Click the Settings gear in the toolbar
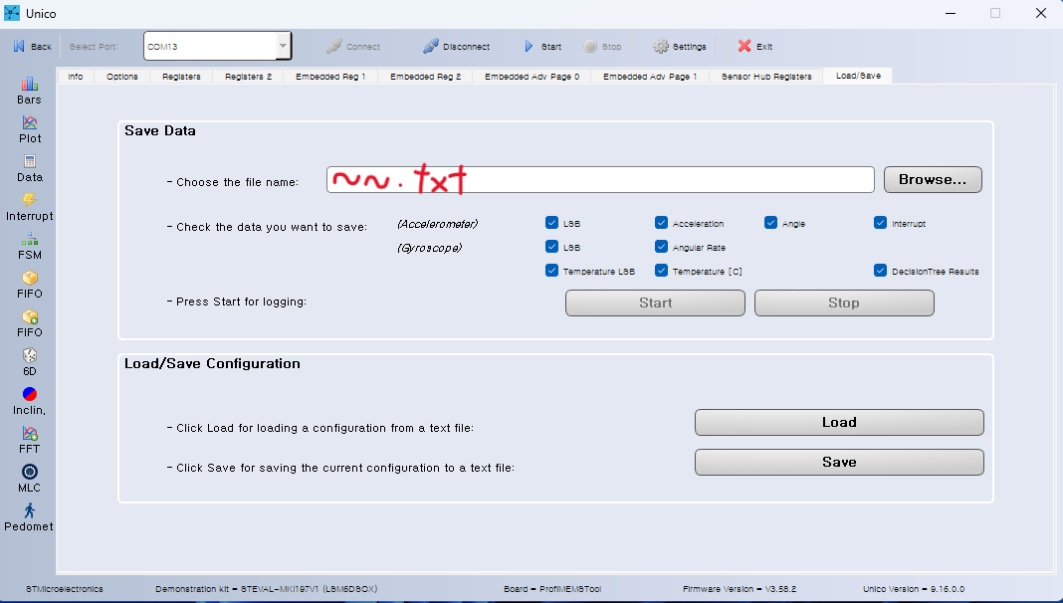 coord(679,46)
